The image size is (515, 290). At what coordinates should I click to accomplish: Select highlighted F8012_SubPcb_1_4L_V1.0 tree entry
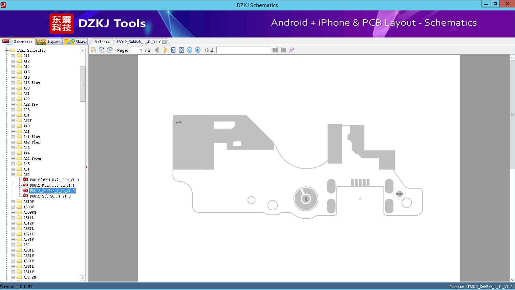click(52, 191)
